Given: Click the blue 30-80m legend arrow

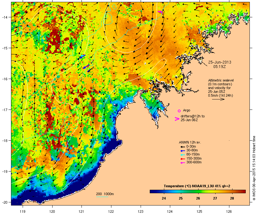Looking at the screenshot, I should [x=183, y=151].
